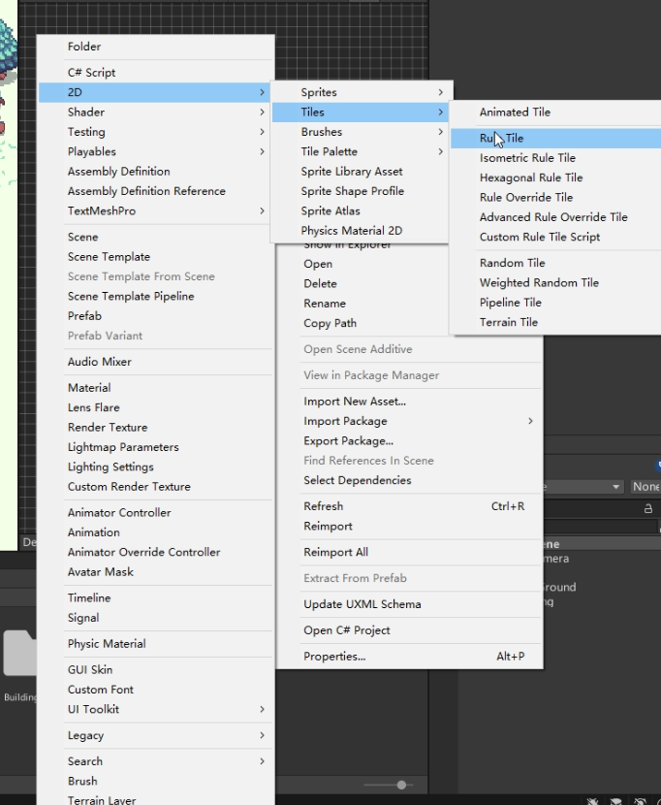Expand the 2D submenu
The height and width of the screenshot is (805, 661).
(155, 92)
